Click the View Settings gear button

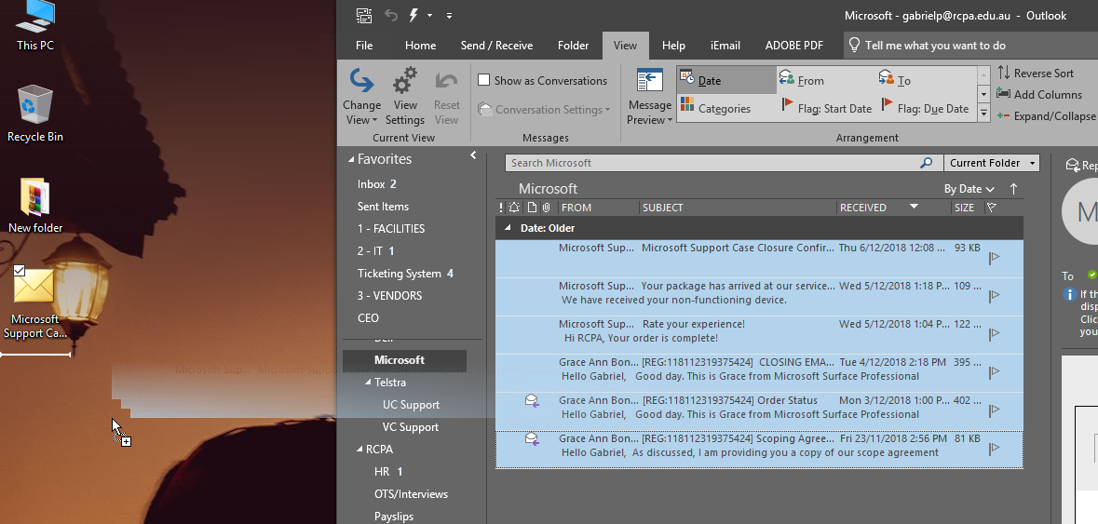click(x=405, y=97)
